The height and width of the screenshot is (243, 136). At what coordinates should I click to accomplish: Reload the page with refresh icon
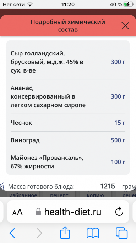119,212
